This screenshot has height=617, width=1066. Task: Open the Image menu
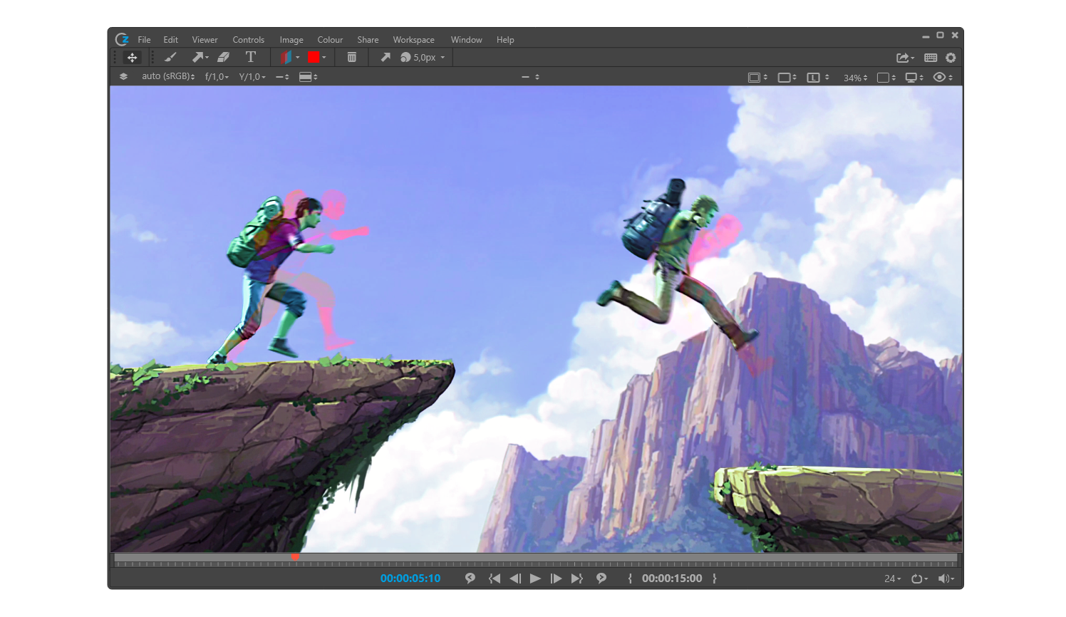point(291,40)
